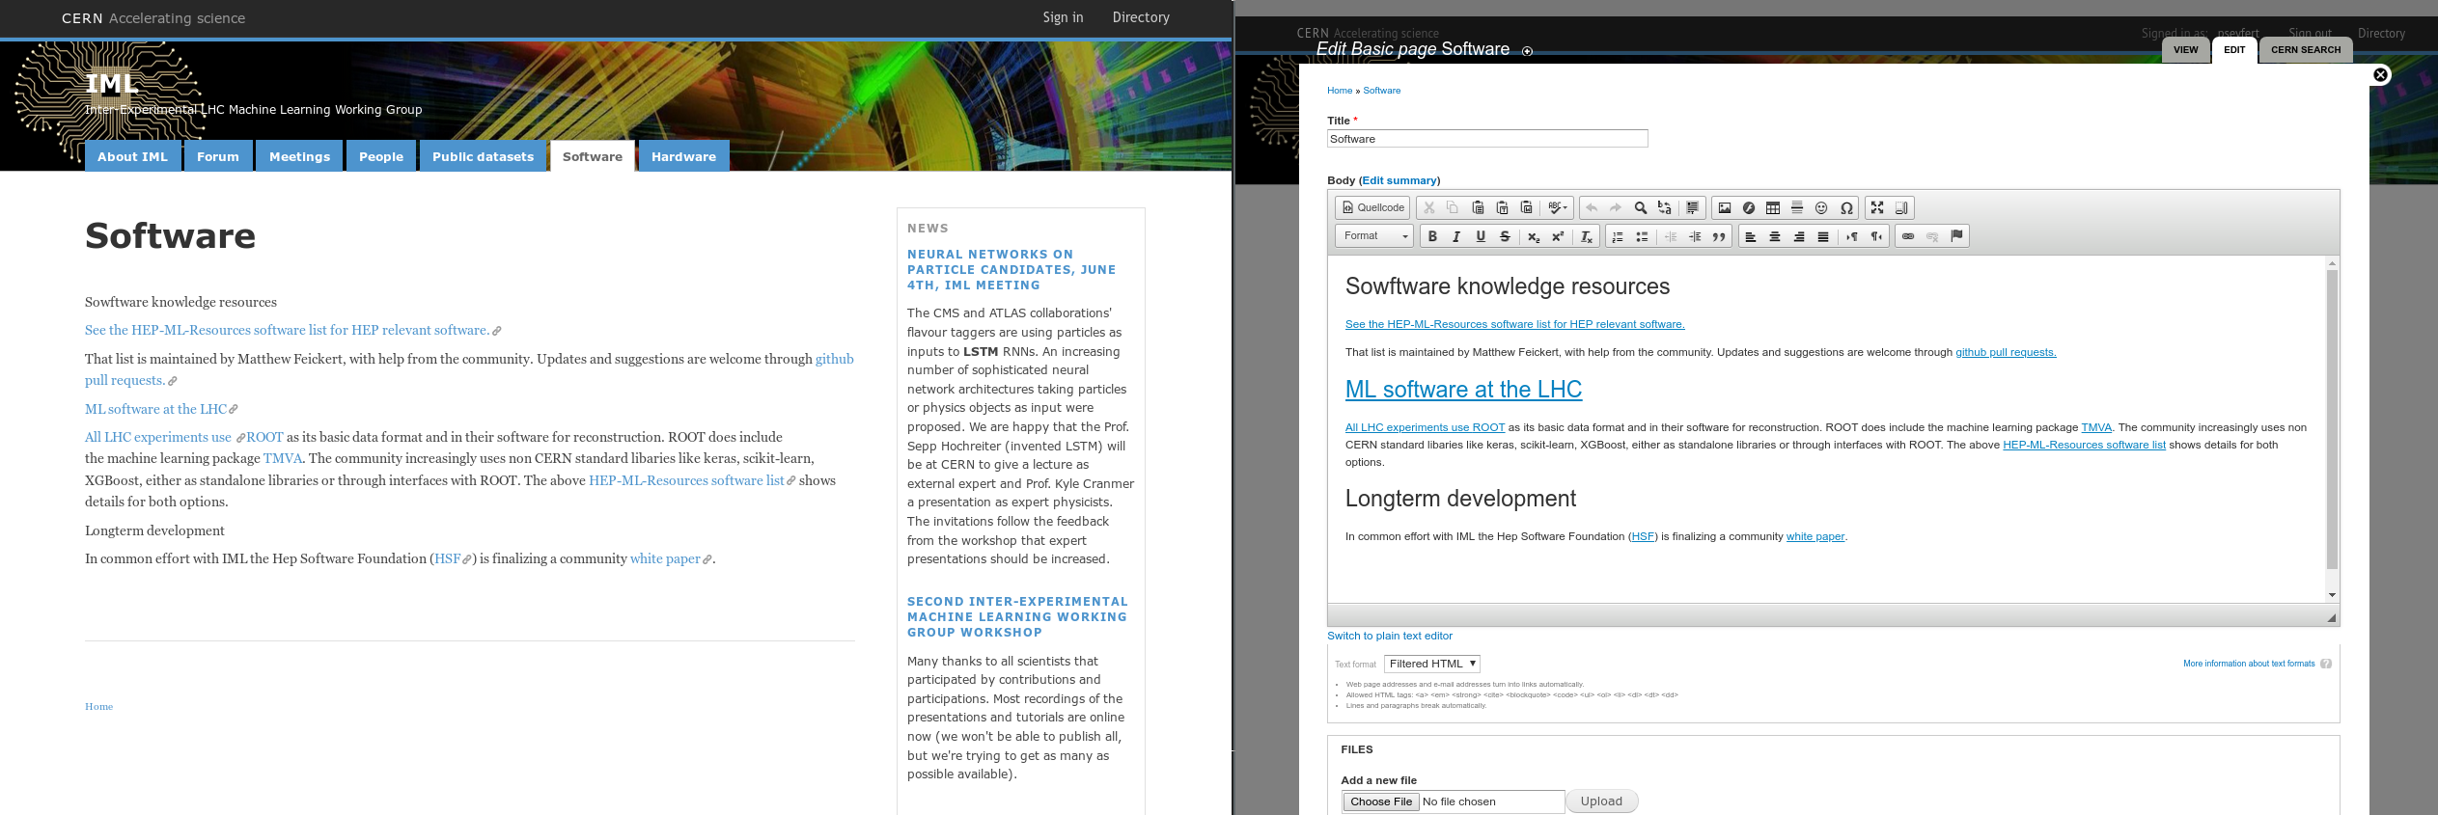The width and height of the screenshot is (2438, 815).
Task: Click the Edit summary link
Action: pyautogui.click(x=1399, y=180)
